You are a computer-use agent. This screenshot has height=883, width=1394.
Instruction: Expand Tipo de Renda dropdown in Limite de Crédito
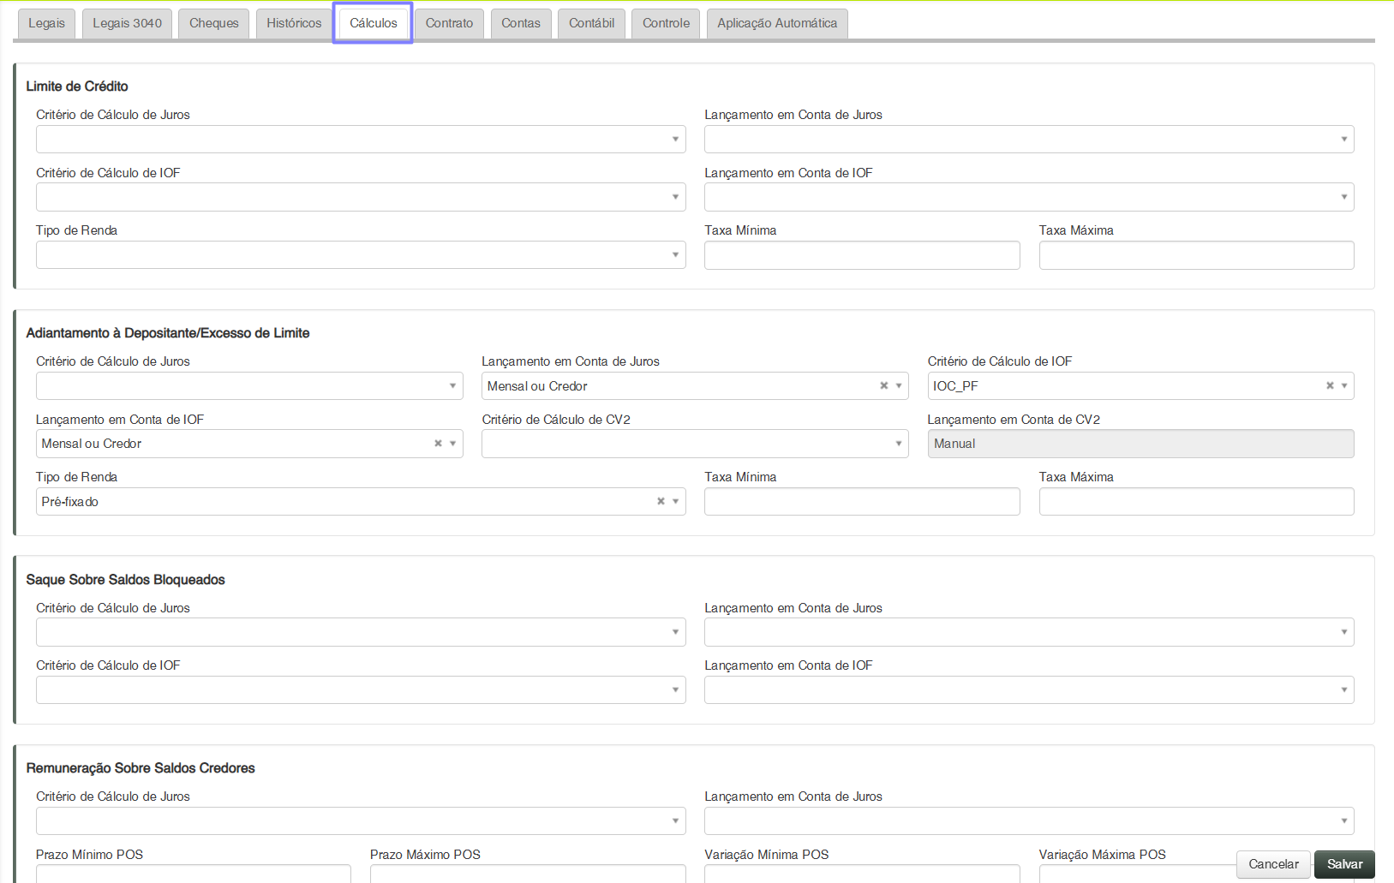click(360, 255)
